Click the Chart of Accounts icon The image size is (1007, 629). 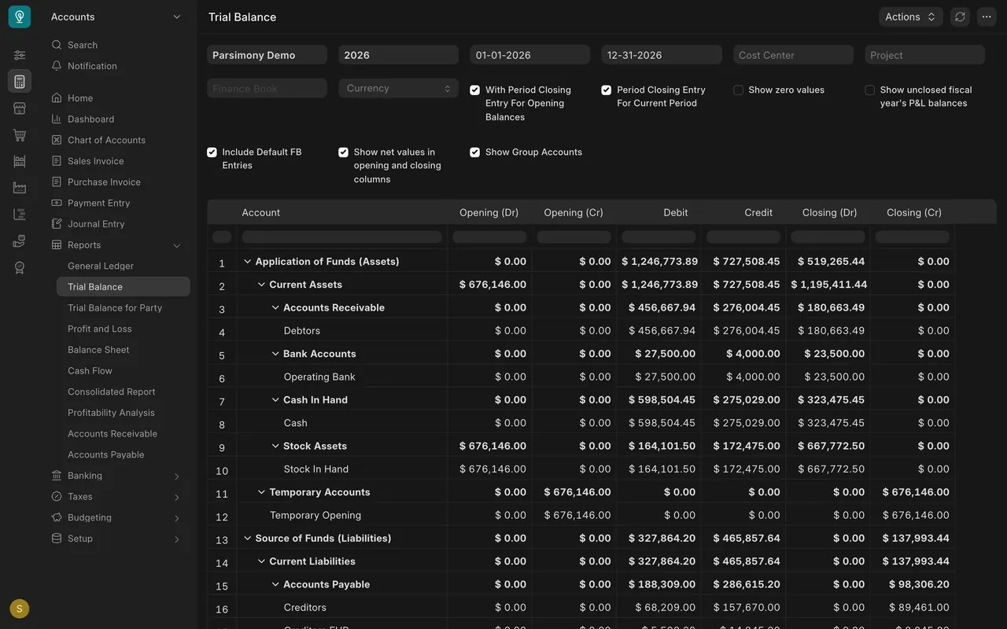57,140
